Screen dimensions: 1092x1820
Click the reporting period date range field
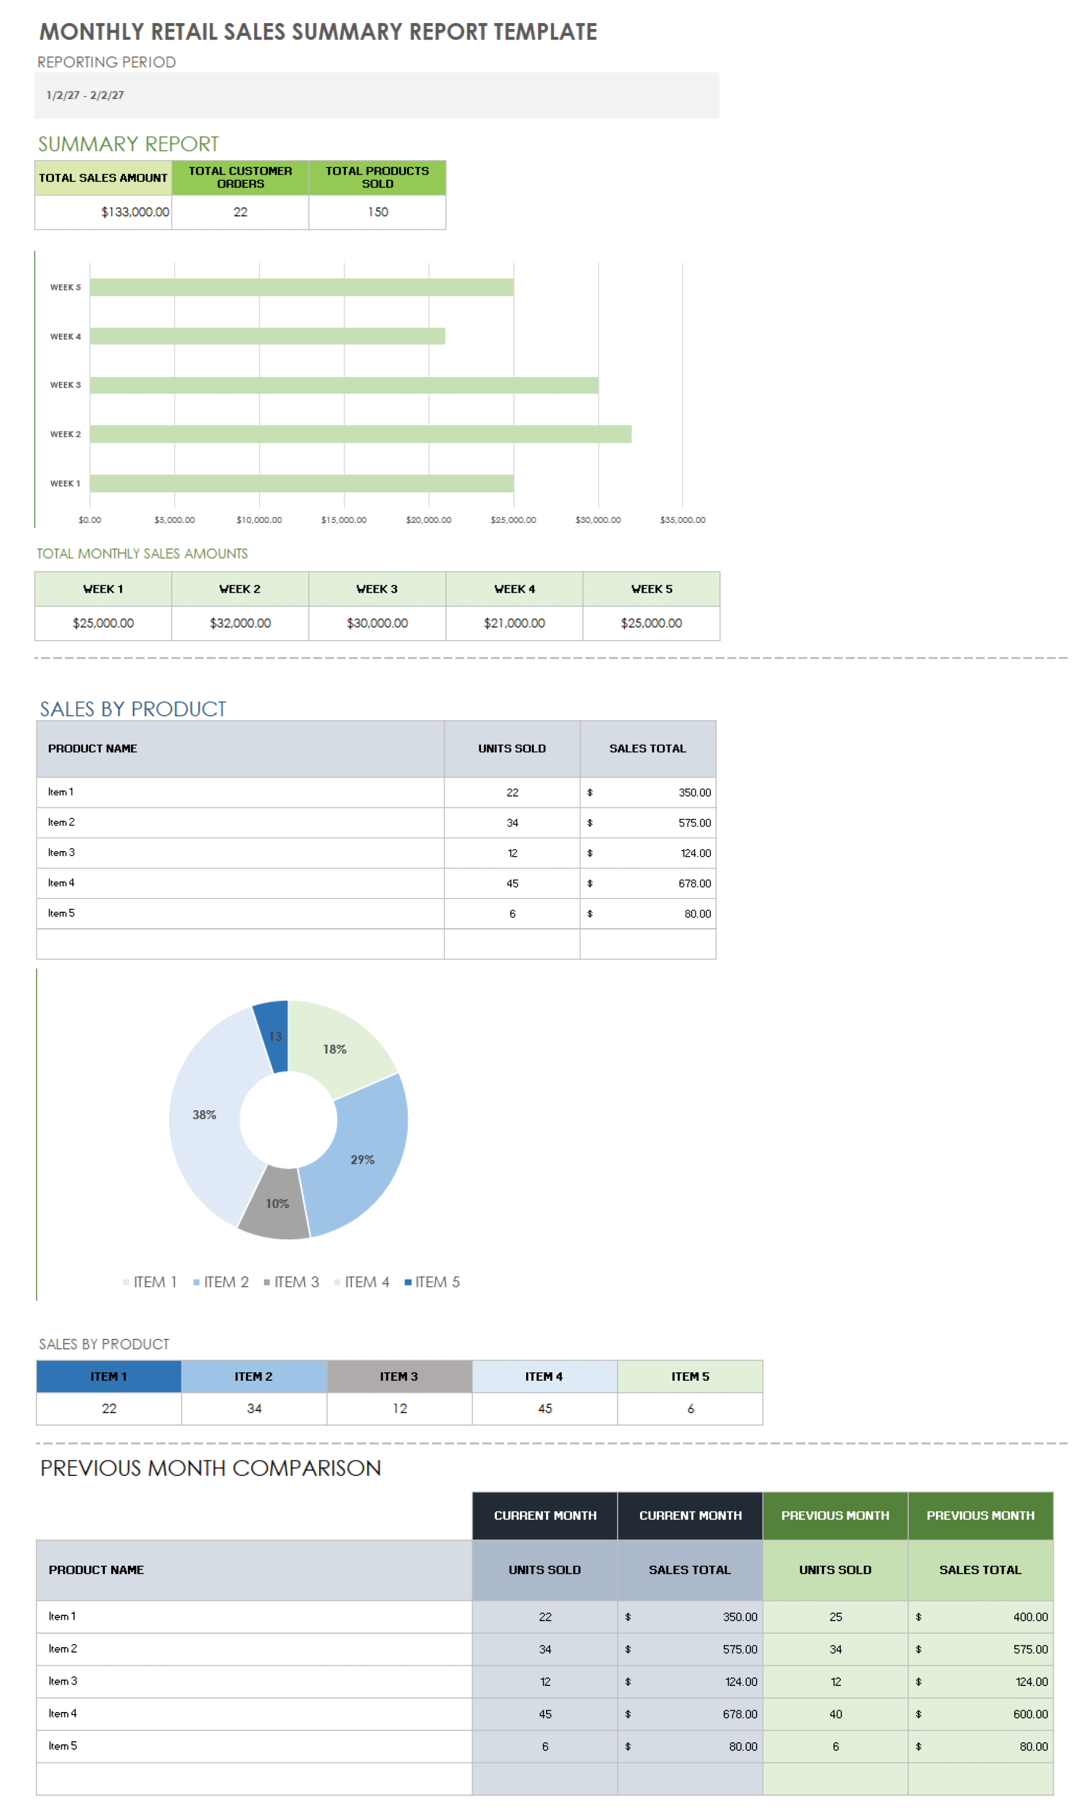pyautogui.click(x=376, y=95)
